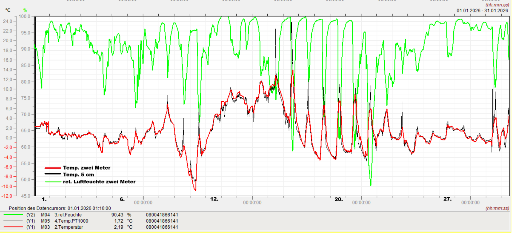Select 'rel. Luftfeuchte zwei Meter' legend label

tap(99, 181)
